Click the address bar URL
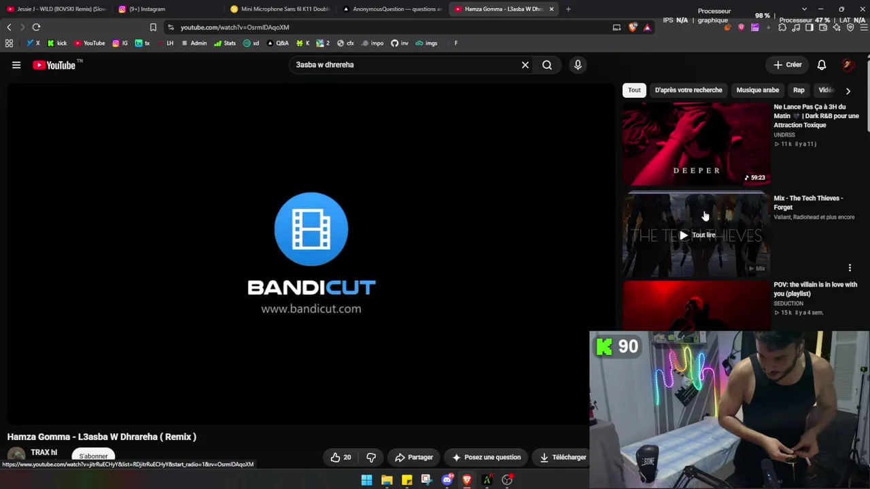This screenshot has height=489, width=870. point(235,27)
